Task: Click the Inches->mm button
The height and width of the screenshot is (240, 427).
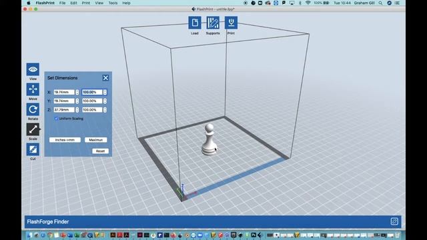Action: point(65,140)
